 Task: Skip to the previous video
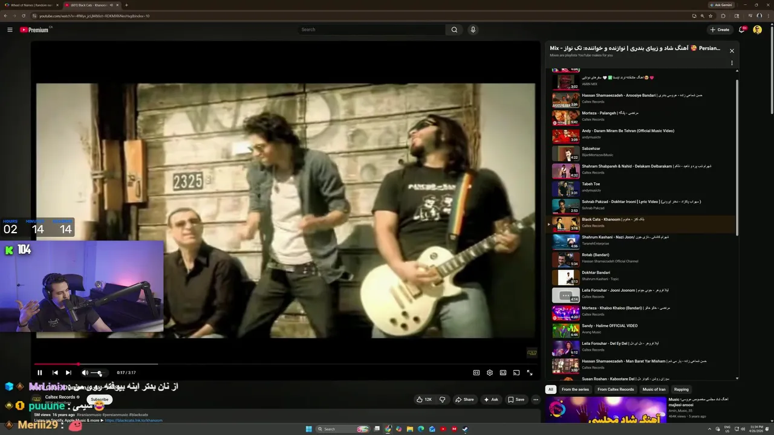point(55,373)
